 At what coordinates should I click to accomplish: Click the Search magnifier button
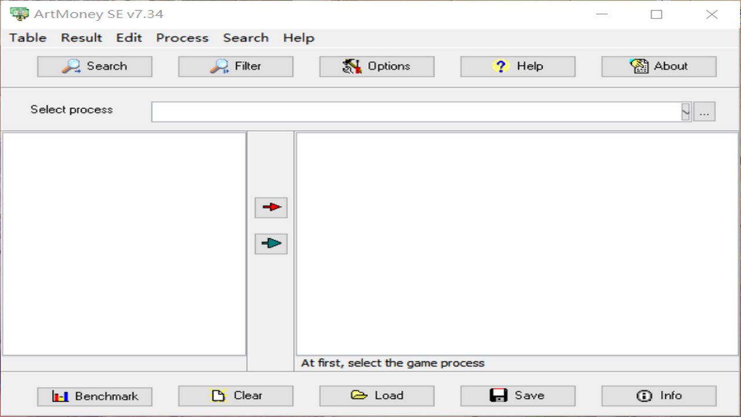(95, 67)
